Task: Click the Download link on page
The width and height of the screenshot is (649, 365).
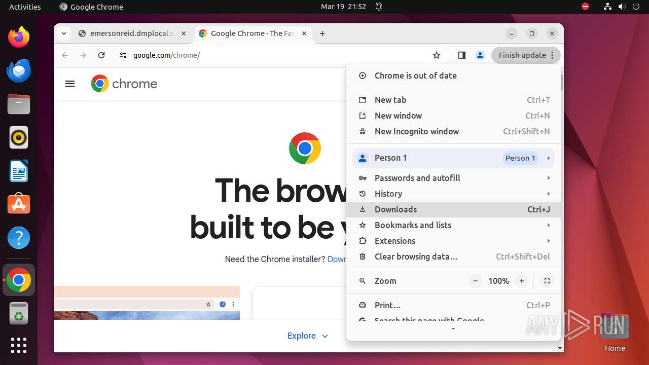Action: [x=337, y=259]
